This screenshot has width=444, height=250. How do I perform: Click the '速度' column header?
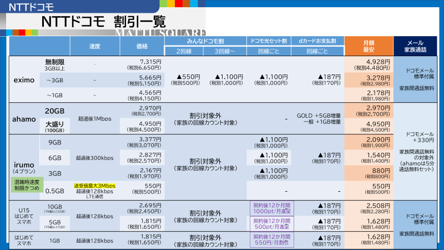tap(95, 46)
